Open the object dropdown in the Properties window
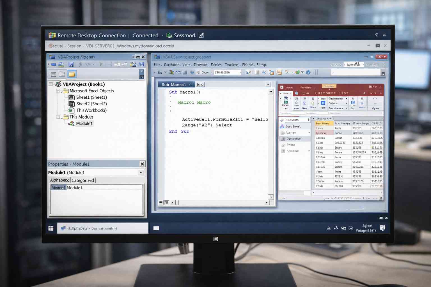431x287 pixels. click(x=141, y=172)
